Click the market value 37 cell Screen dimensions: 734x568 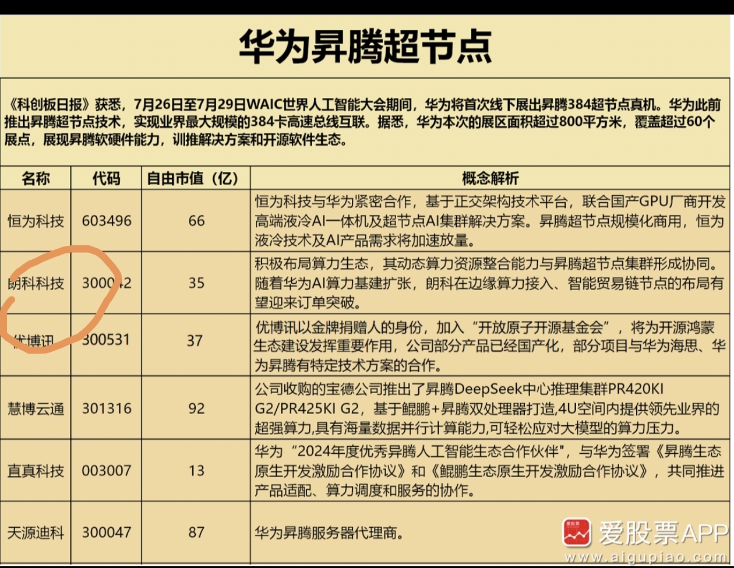click(x=196, y=340)
